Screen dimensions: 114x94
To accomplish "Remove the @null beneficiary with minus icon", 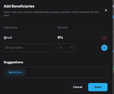I will [104, 38].
